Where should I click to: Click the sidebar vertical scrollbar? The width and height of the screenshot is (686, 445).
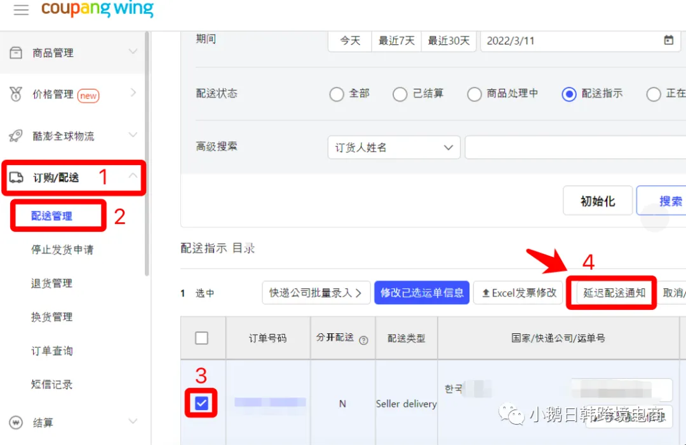click(147, 153)
